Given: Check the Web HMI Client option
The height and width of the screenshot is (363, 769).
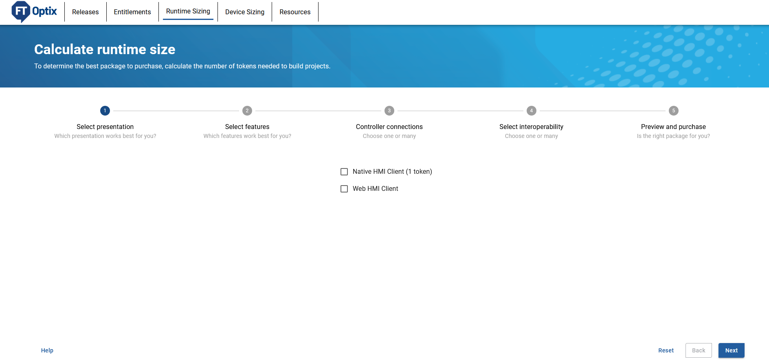Looking at the screenshot, I should click(x=344, y=189).
